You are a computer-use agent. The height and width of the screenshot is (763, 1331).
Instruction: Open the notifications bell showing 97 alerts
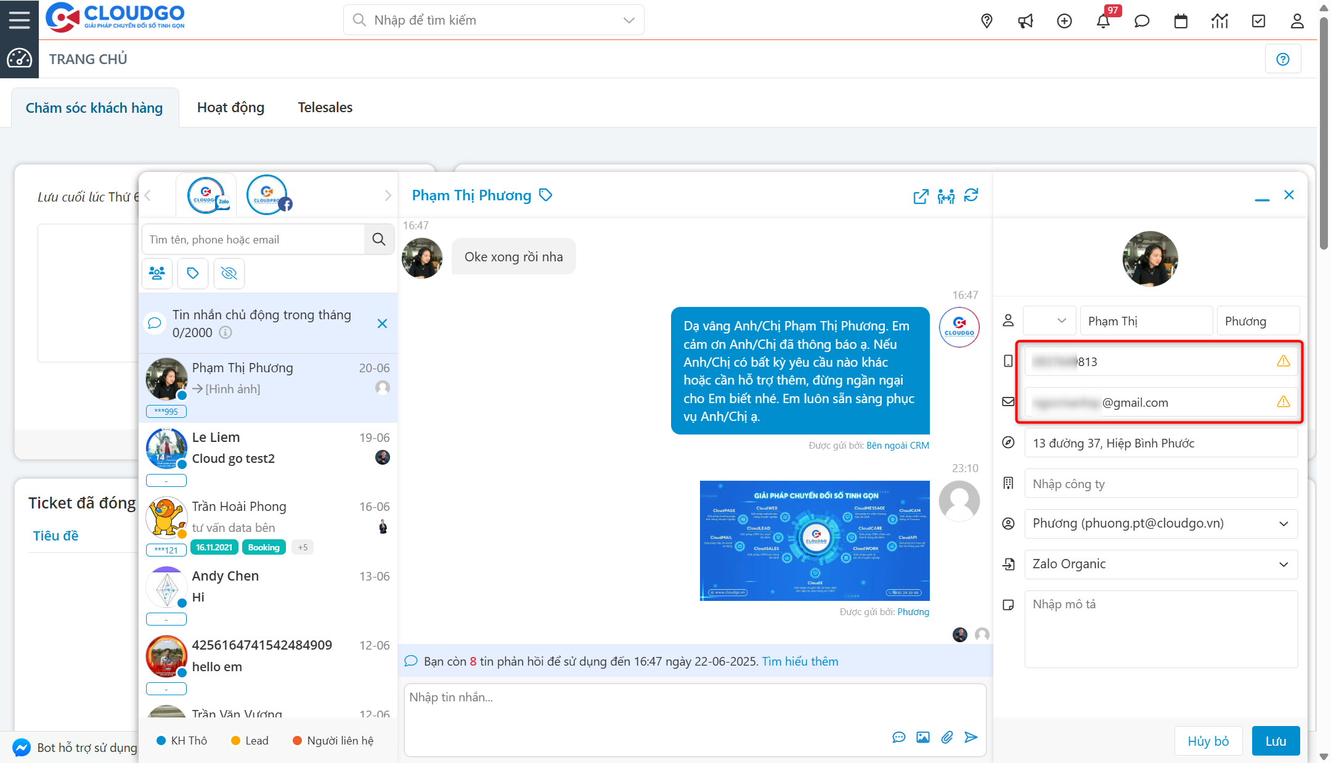tap(1104, 20)
